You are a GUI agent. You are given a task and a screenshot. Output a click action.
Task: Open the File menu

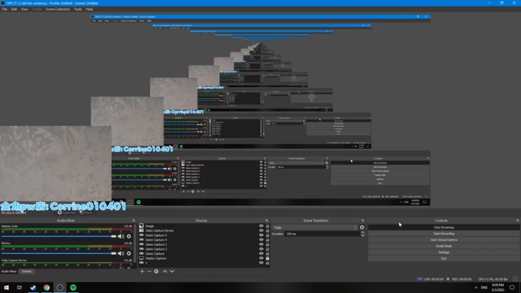click(x=5, y=9)
